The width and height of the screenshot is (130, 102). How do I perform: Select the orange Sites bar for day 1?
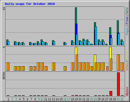pyautogui.click(x=8, y=67)
